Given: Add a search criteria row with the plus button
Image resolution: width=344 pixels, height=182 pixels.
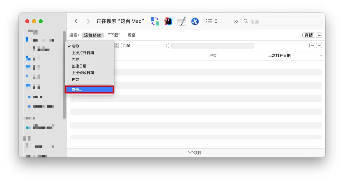Looking at the screenshot, I should click(319, 45).
